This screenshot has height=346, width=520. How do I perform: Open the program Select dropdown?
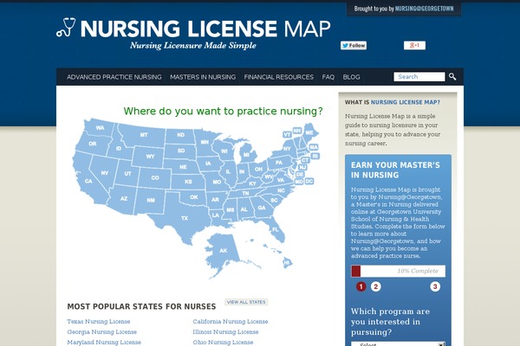pos(398,344)
